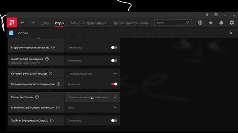The image size is (238, 133).
Task: Switch to Запись и трансляция tab
Action: (x=88, y=23)
